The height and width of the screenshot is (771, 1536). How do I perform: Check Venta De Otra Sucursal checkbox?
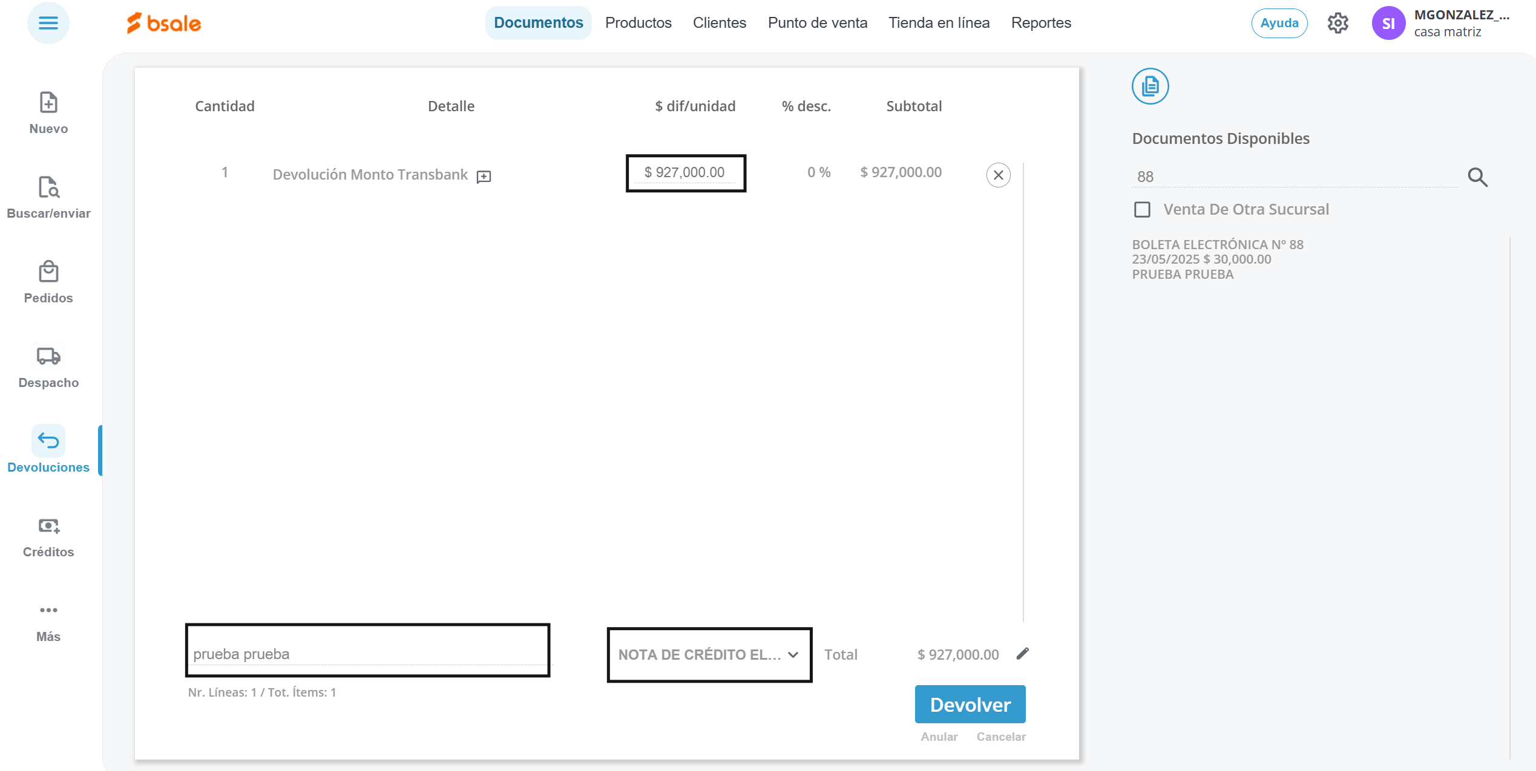(x=1142, y=210)
